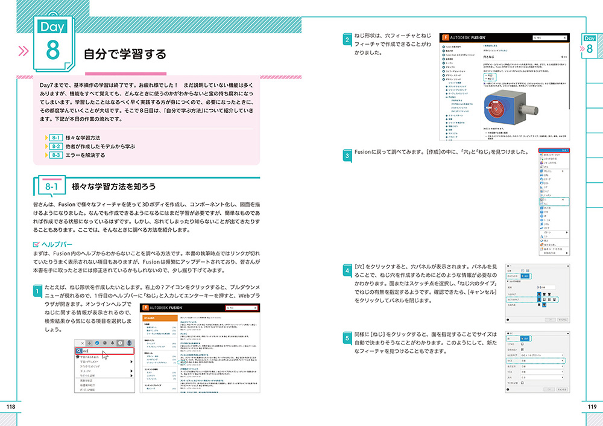This screenshot has height=426, width=603.
Task: Open the 作成 dropdown header
Action: [x=554, y=150]
